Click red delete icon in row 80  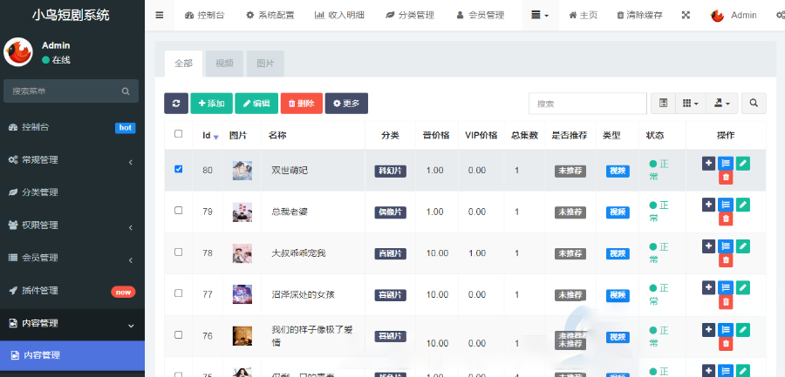click(x=725, y=178)
